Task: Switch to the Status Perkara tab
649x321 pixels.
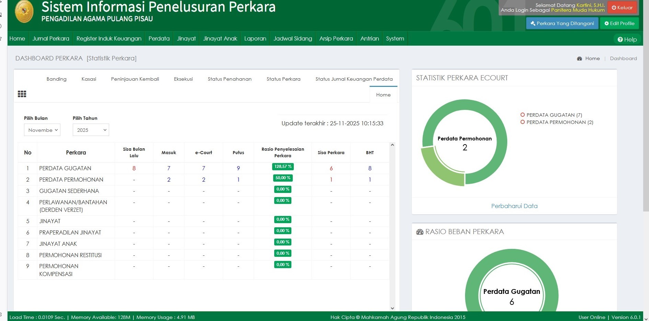Action: coord(283,79)
